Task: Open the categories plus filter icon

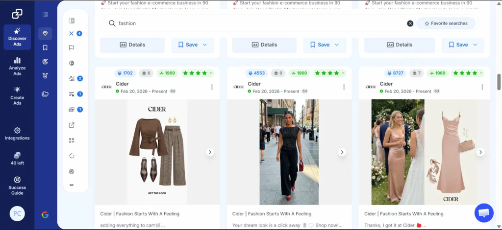Action: tap(72, 140)
